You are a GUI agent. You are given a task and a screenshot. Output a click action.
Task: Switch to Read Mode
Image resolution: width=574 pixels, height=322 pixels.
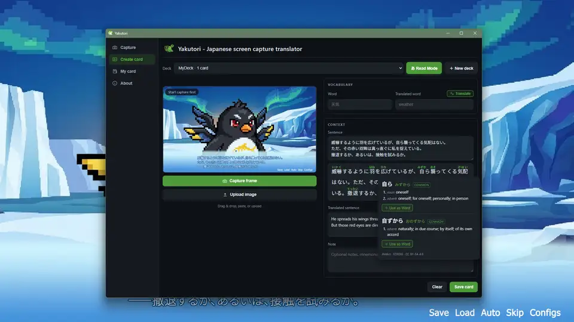click(424, 68)
